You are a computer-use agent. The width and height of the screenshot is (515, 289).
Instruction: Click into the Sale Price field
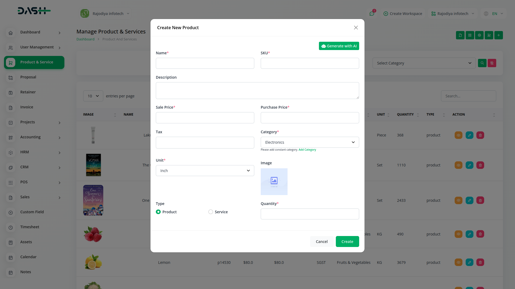205,118
